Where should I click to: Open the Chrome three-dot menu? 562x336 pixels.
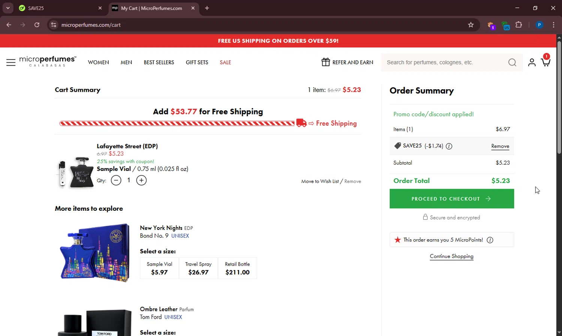pos(553,25)
